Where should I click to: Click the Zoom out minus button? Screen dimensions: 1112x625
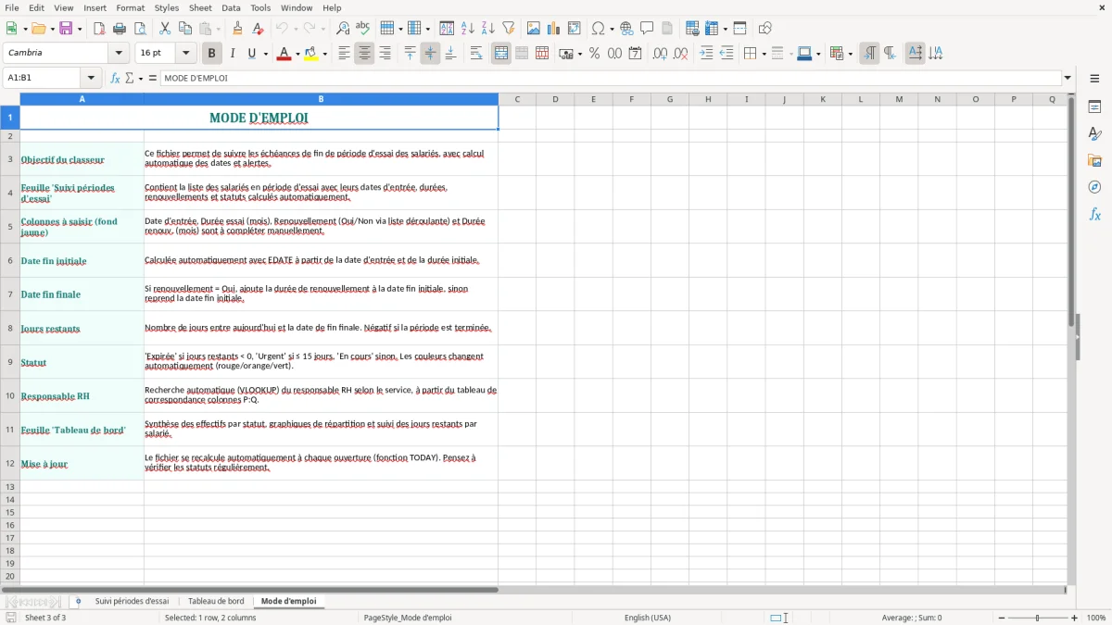click(1002, 618)
